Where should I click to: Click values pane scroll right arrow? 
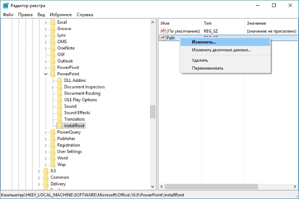click(295, 187)
